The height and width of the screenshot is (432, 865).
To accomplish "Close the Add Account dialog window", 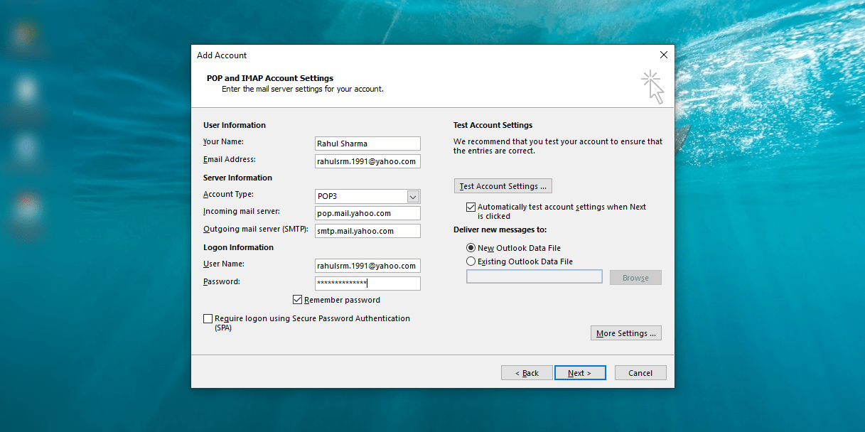I will click(664, 55).
